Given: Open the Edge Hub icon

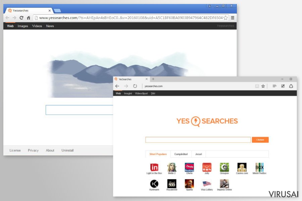Looking at the screenshot, I should click(274, 86).
